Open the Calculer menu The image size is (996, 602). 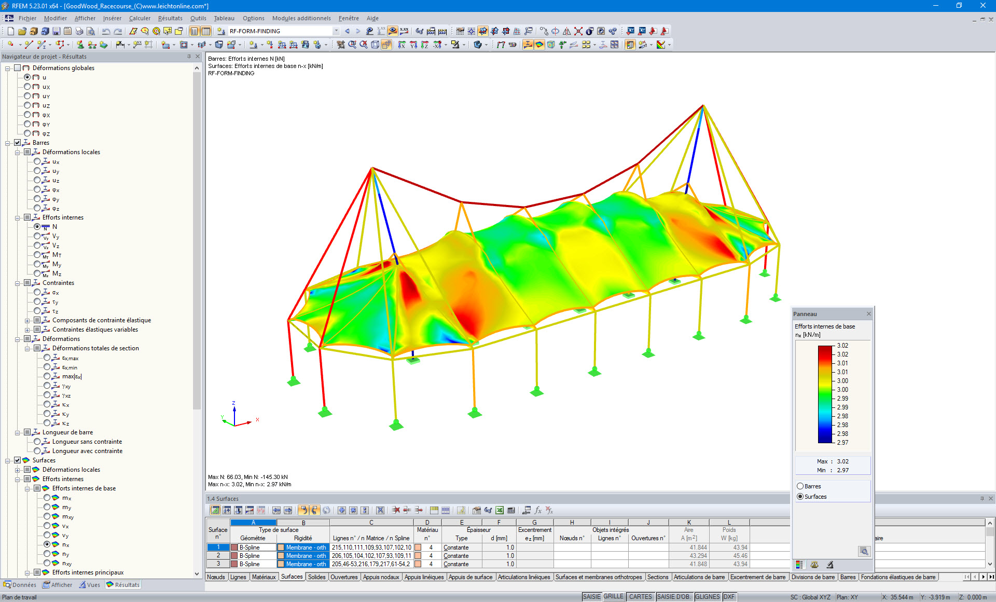click(x=140, y=18)
